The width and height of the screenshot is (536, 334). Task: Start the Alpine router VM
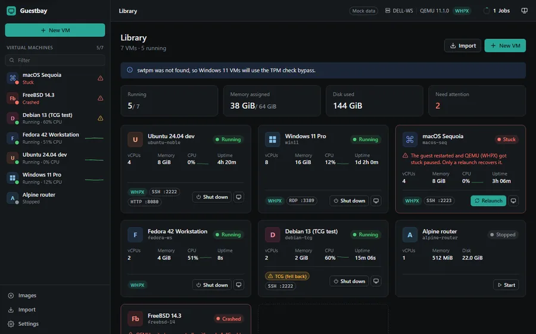[x=506, y=285]
